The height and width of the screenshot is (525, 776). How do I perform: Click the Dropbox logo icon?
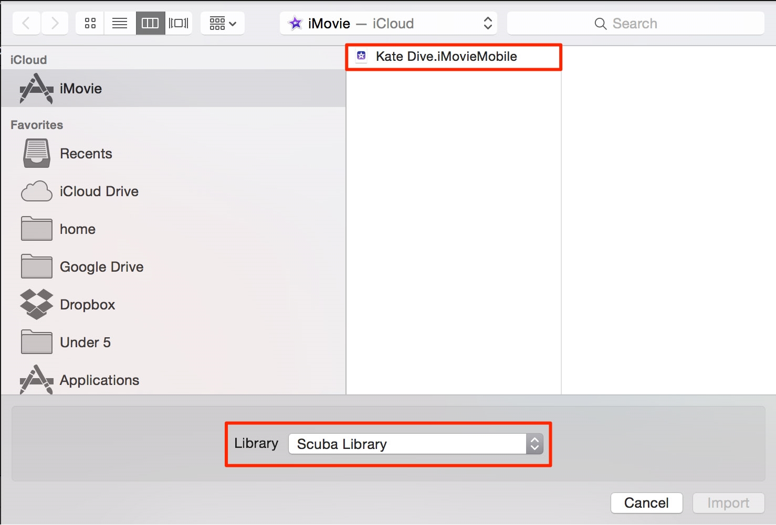(36, 304)
